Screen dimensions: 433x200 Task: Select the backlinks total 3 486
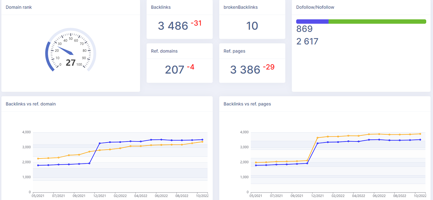pyautogui.click(x=173, y=26)
